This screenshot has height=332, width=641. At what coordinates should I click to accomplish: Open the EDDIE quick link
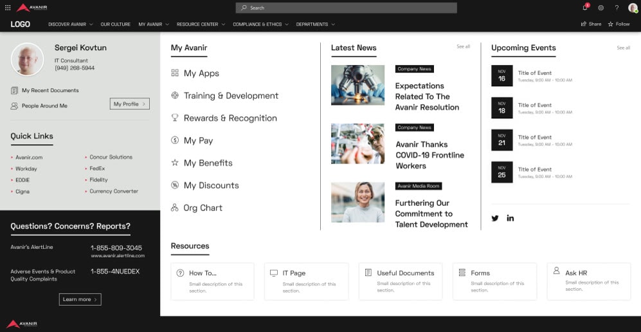click(23, 180)
